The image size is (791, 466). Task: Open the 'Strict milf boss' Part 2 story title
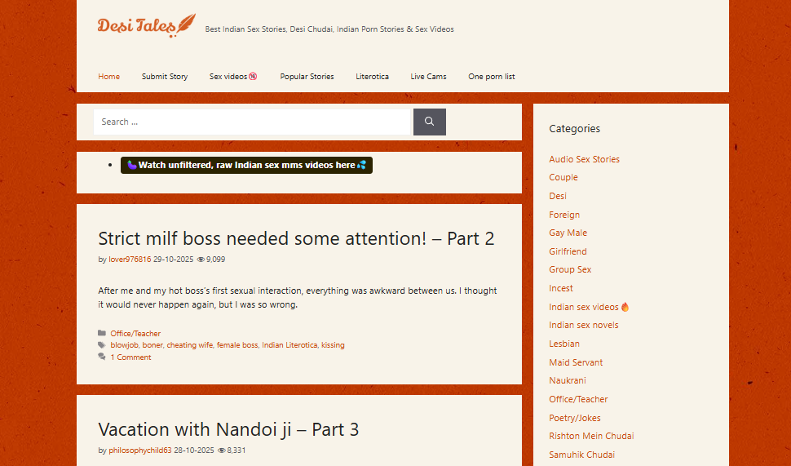point(296,238)
